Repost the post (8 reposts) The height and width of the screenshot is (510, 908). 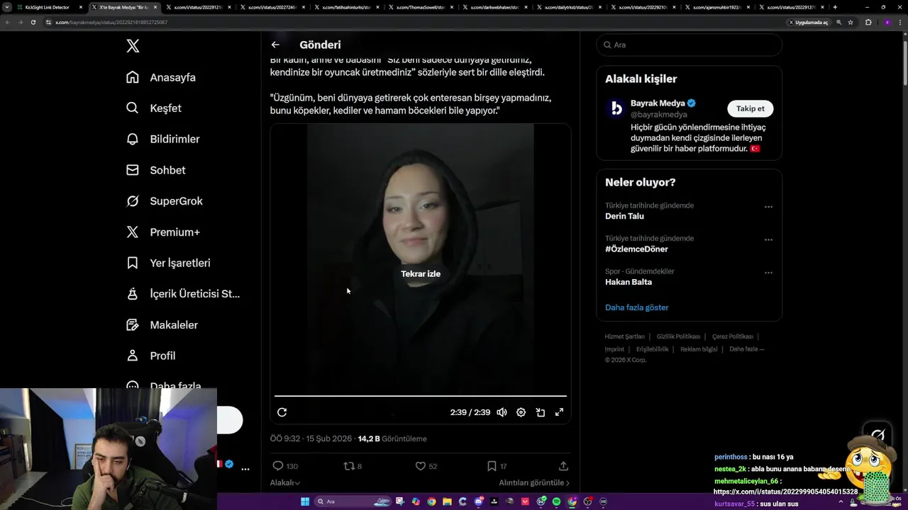(348, 466)
